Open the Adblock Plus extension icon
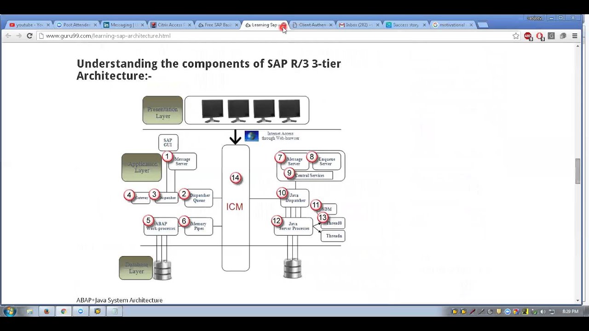 coord(528,36)
